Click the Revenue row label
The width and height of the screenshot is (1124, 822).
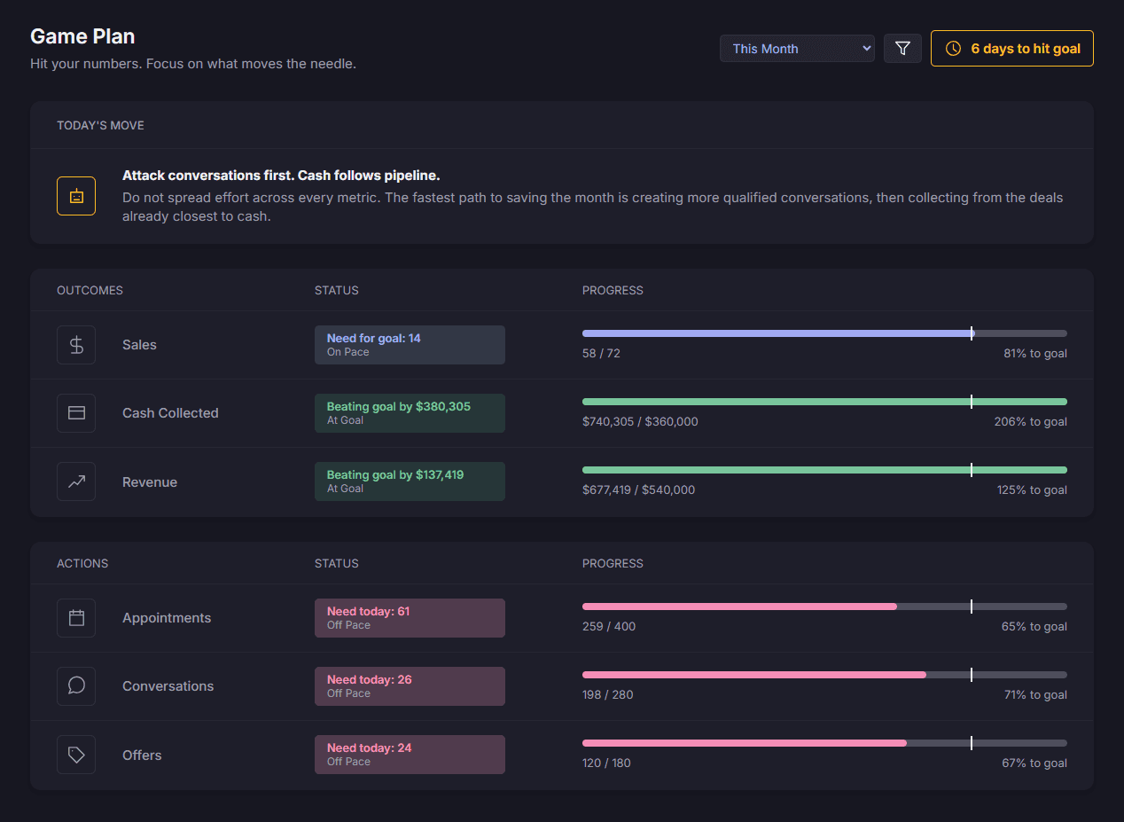pyautogui.click(x=150, y=482)
